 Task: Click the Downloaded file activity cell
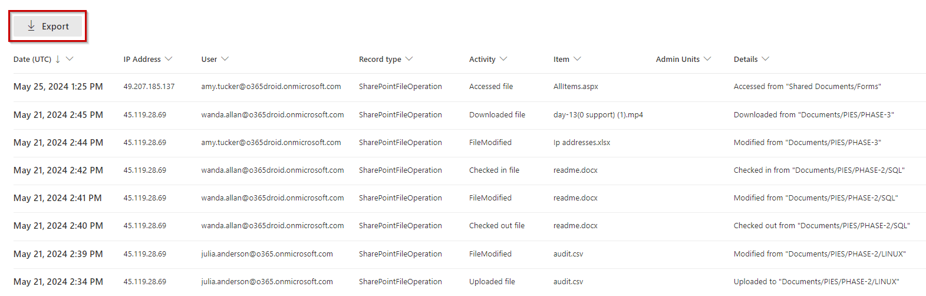pyautogui.click(x=497, y=115)
